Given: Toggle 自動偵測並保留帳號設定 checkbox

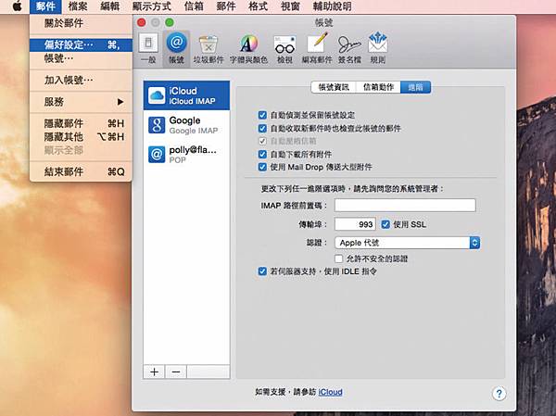Looking at the screenshot, I should (x=262, y=115).
